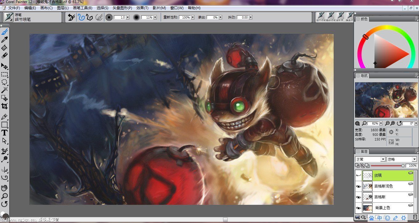The image size is (419, 223).
Task: Open layer blend mode 正常 dropdown
Action: click(383, 159)
